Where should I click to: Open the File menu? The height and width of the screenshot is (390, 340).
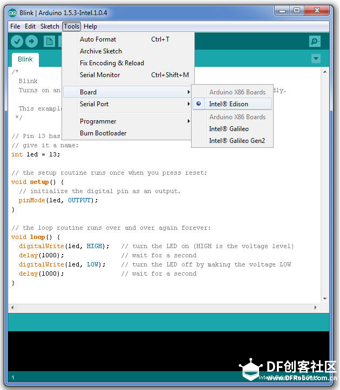point(15,26)
